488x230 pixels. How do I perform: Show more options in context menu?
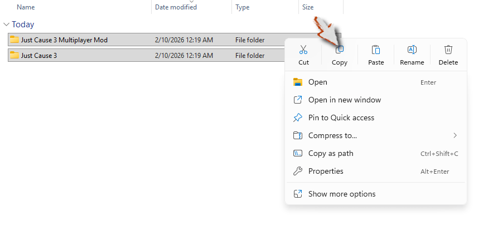pos(341,194)
